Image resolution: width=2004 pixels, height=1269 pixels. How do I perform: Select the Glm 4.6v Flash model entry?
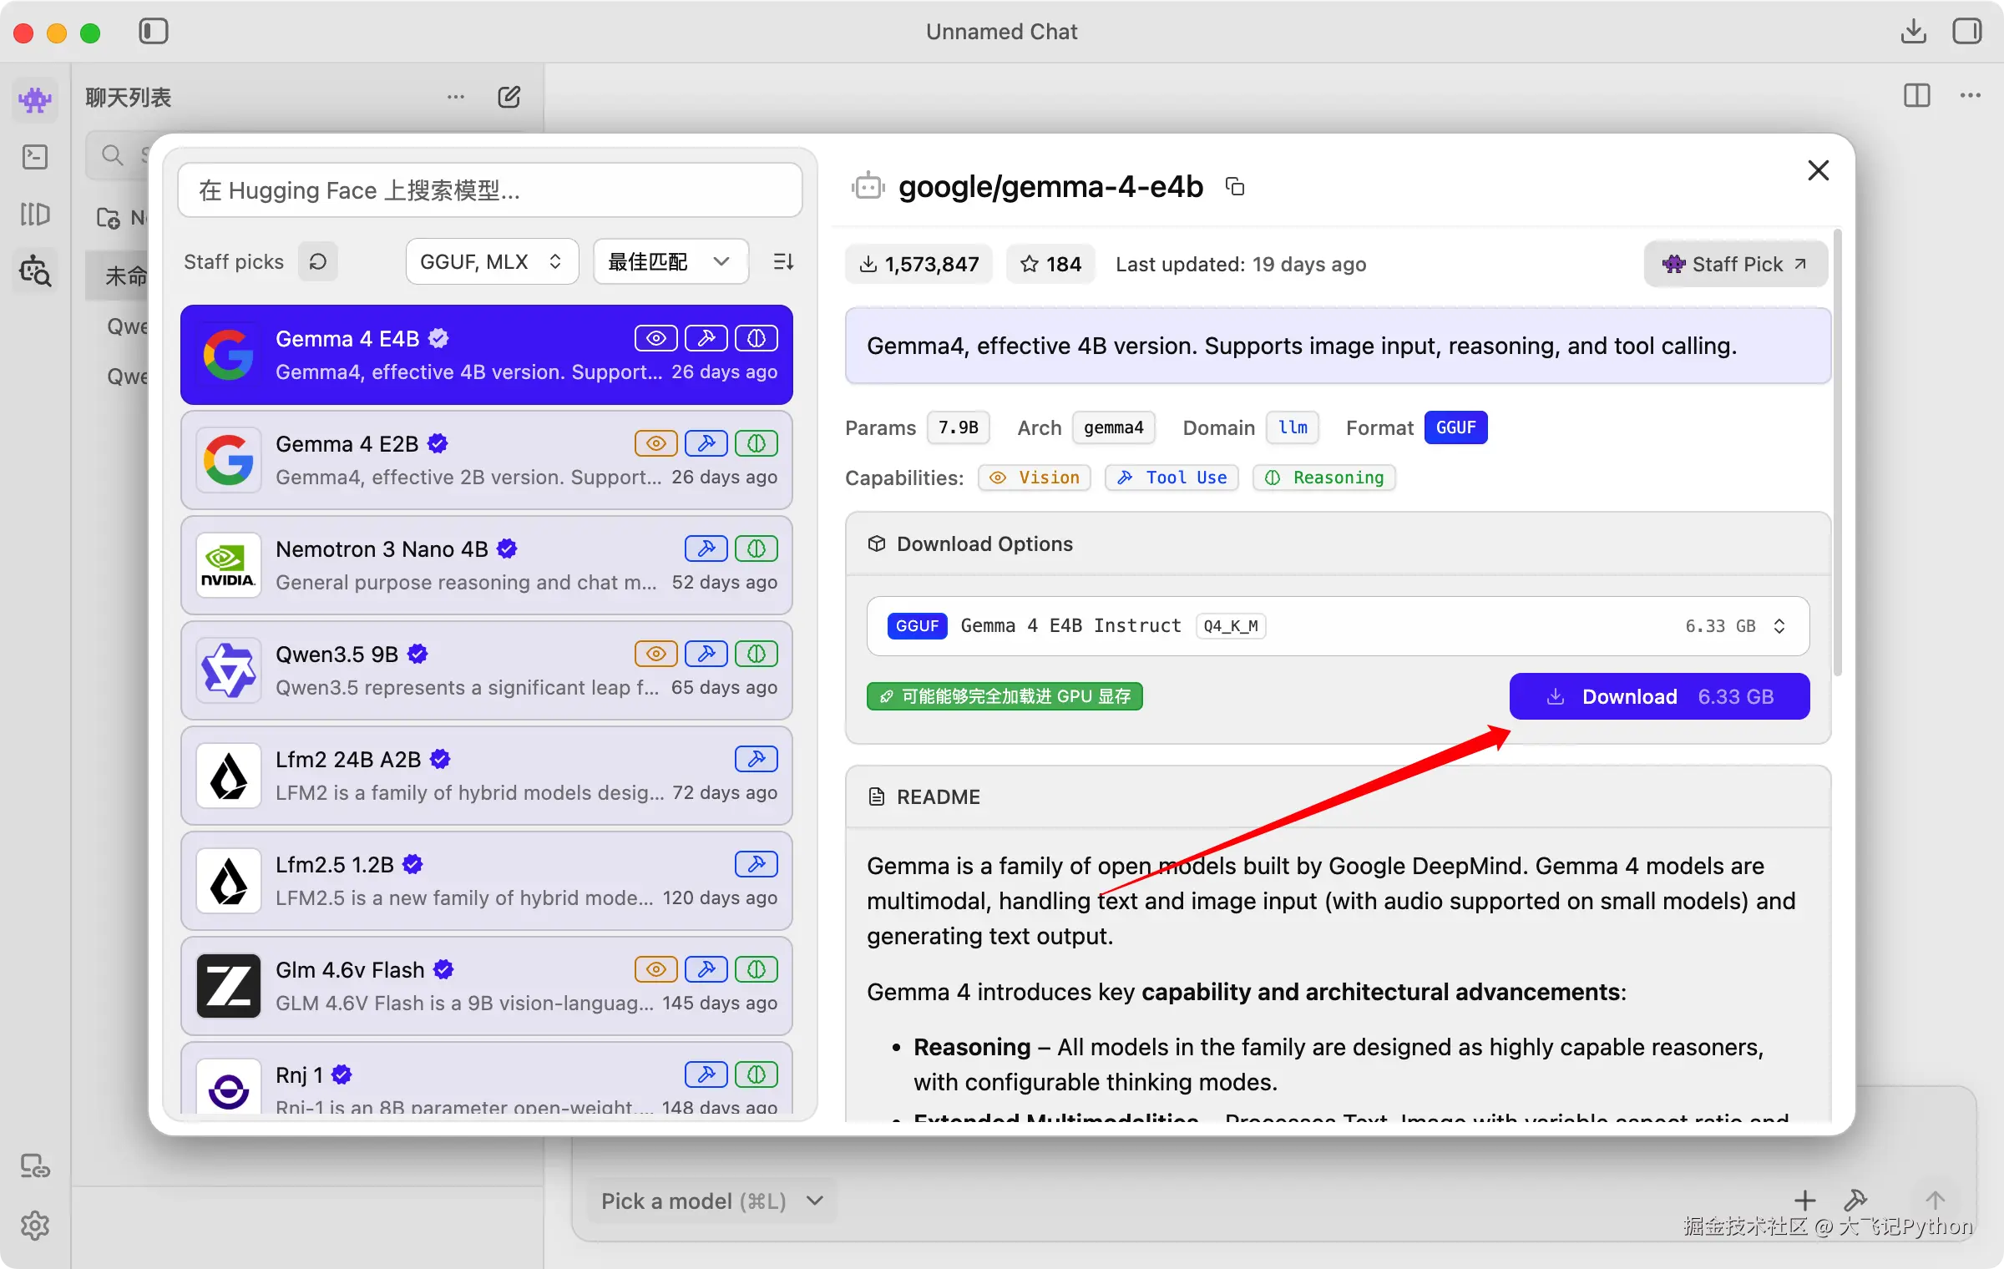pyautogui.click(x=487, y=986)
